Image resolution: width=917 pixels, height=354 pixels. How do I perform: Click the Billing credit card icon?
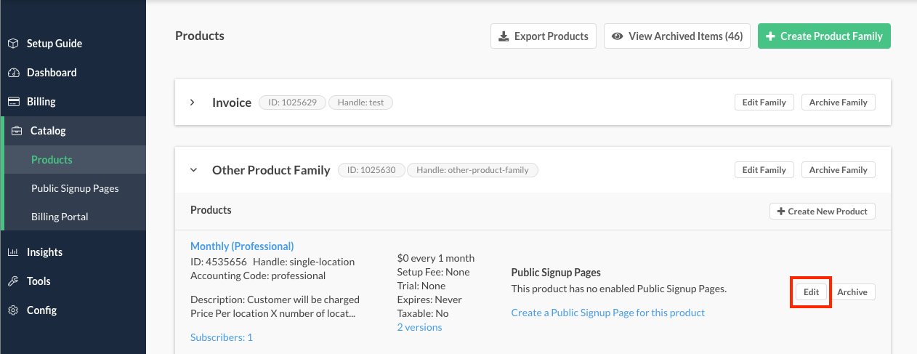click(13, 102)
